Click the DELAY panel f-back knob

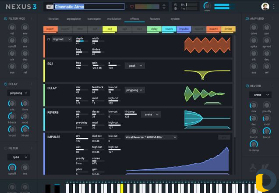tap(12, 116)
